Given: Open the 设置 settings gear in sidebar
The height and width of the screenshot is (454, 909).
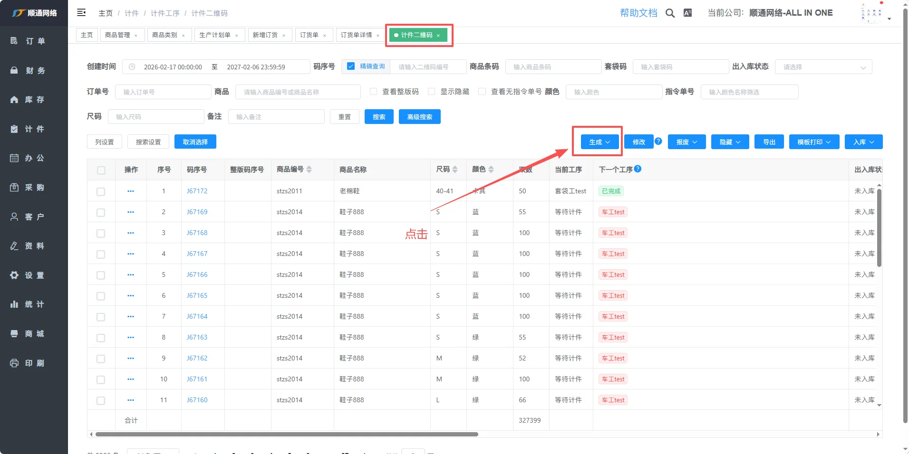Looking at the screenshot, I should 14,275.
